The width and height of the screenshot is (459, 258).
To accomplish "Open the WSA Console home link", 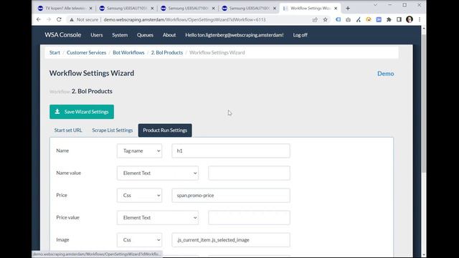I will click(62, 35).
